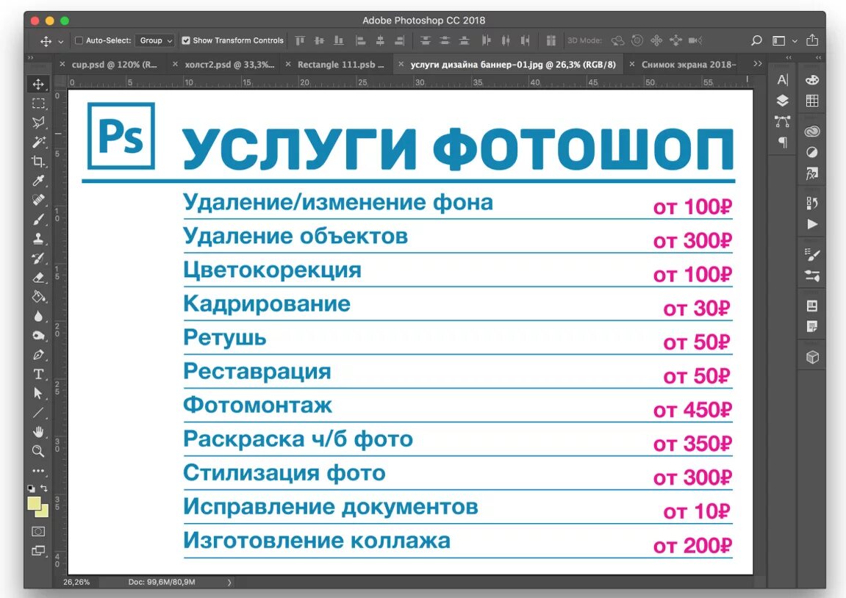Open the Creative Cloud Libraries panel
846x598 pixels.
point(812,132)
